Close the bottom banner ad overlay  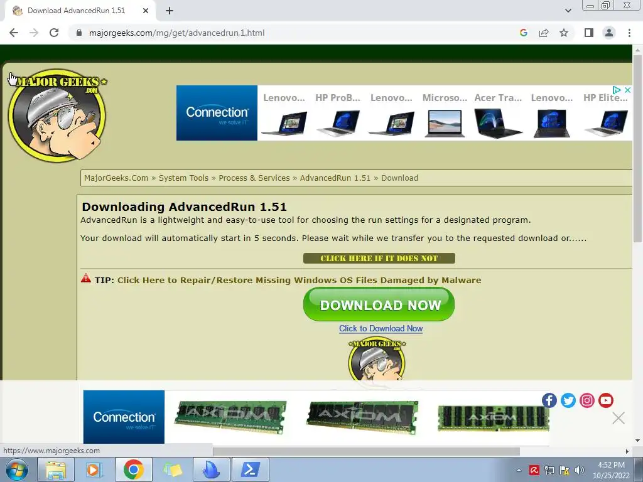tap(619, 418)
